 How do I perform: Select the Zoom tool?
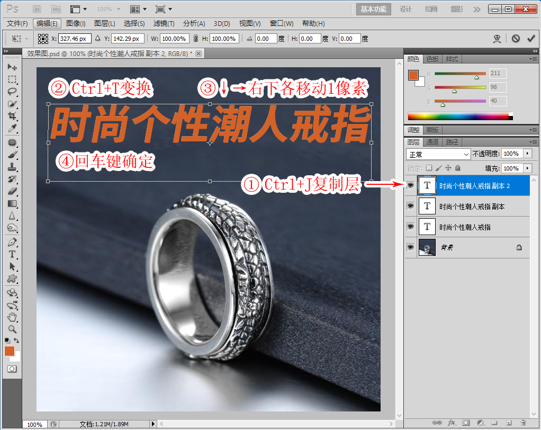tap(12, 329)
